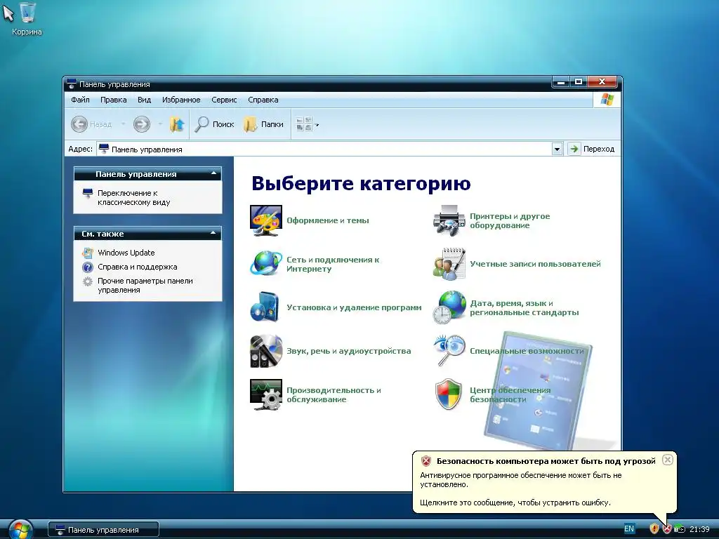The height and width of the screenshot is (539, 719).
Task: Click the red shield security alert tray icon
Action: pos(667,529)
